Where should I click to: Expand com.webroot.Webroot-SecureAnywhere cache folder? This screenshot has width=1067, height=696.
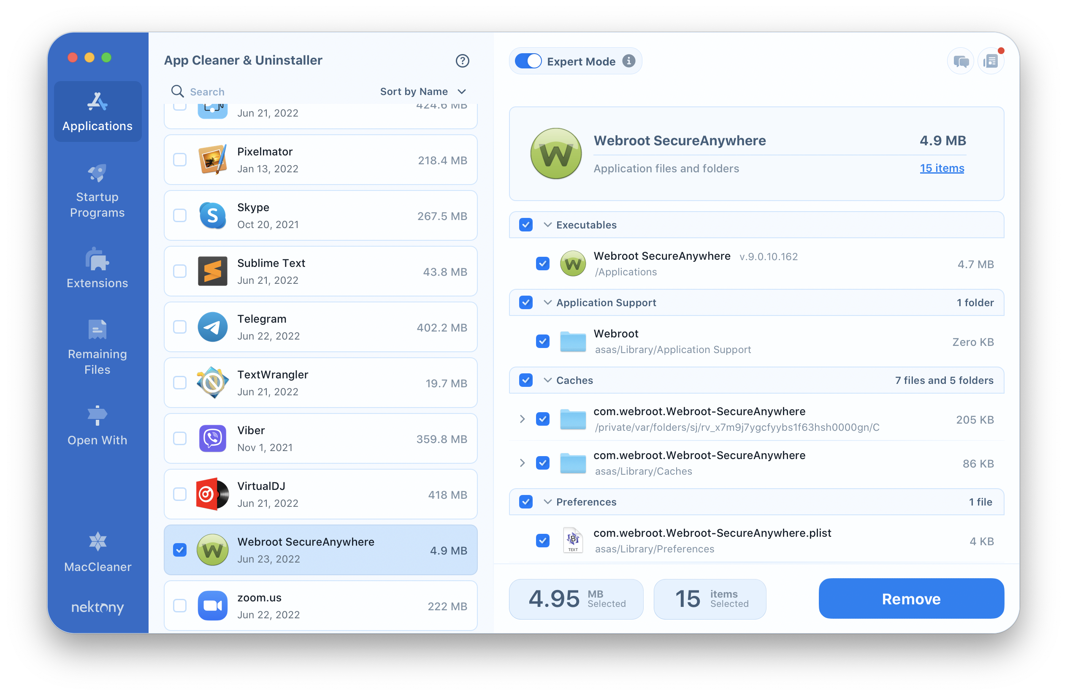click(522, 419)
